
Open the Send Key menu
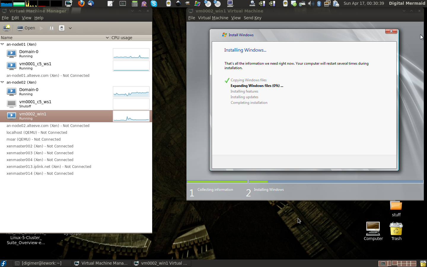pos(252,18)
